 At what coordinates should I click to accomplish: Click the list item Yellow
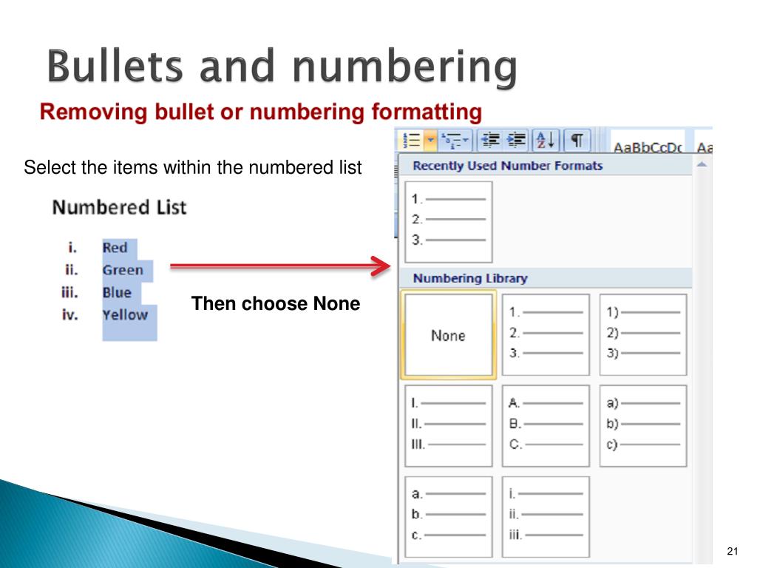(x=125, y=315)
